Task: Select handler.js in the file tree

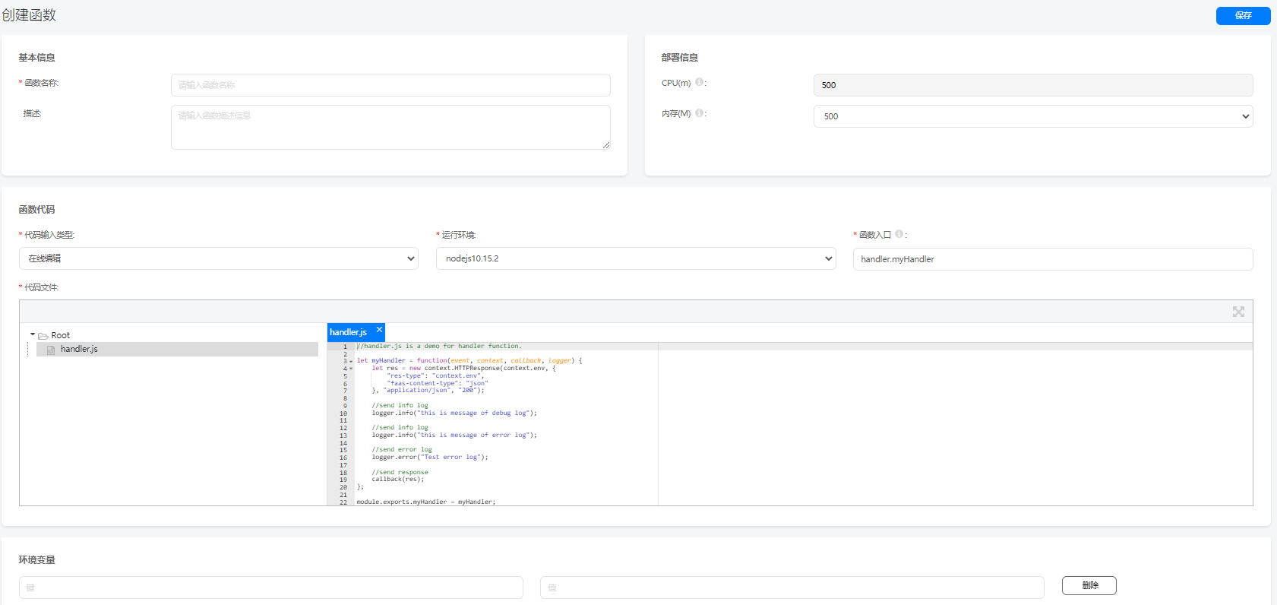Action: 178,349
